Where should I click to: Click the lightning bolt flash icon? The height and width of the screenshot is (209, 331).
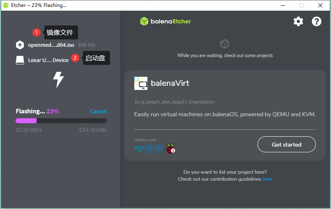click(x=58, y=80)
